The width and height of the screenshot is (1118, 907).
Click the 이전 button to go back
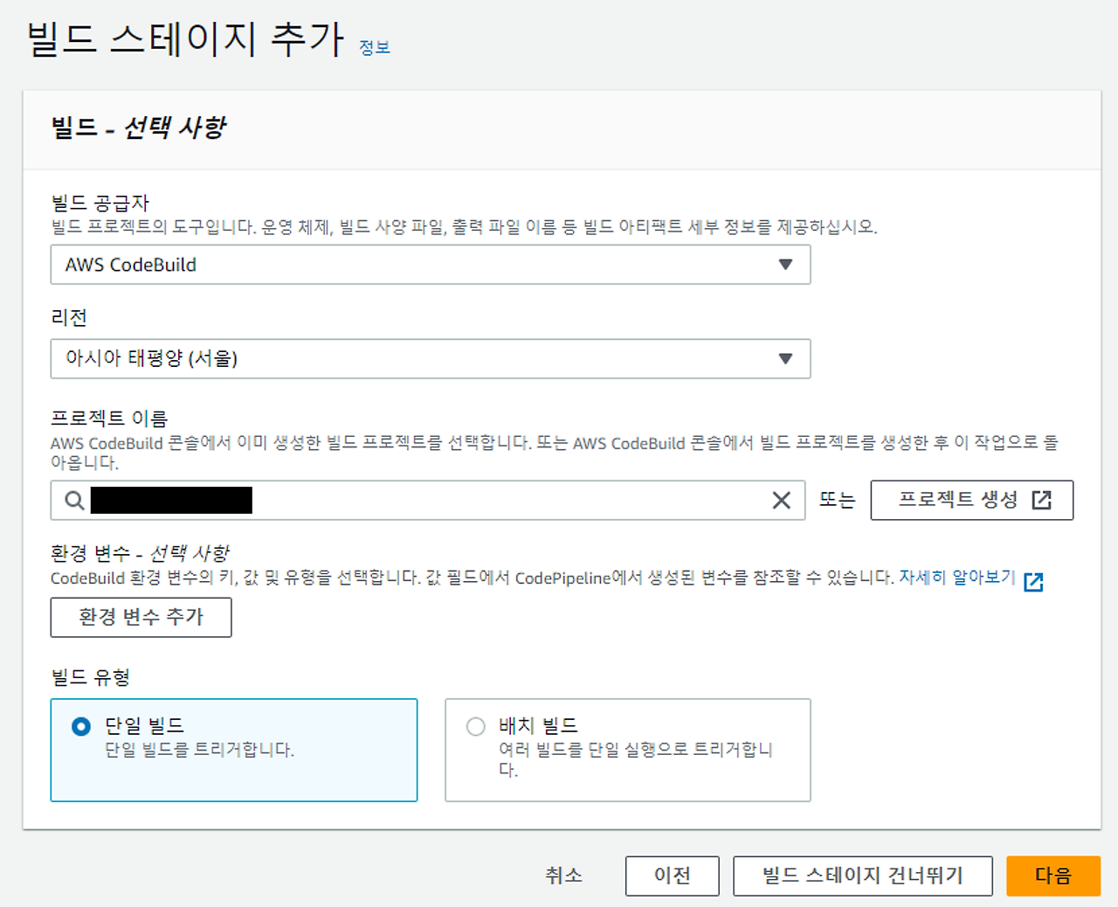(x=672, y=876)
